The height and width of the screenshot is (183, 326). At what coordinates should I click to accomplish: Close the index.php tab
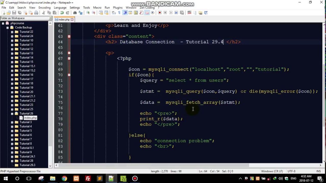72,20
